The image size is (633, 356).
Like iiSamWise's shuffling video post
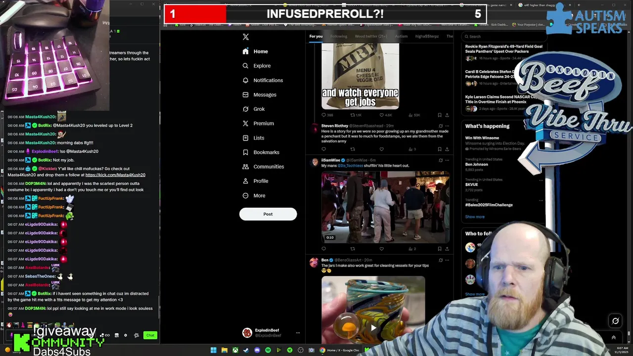[381, 249]
